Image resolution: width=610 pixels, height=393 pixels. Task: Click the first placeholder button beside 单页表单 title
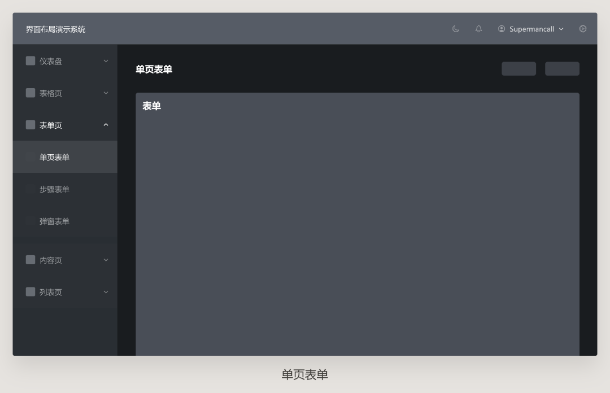[x=518, y=69]
